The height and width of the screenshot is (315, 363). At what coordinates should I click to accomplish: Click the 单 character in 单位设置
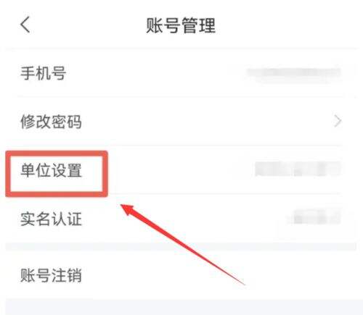point(28,170)
